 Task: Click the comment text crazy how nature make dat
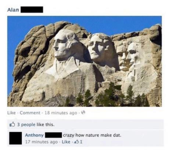[x=92, y=135]
